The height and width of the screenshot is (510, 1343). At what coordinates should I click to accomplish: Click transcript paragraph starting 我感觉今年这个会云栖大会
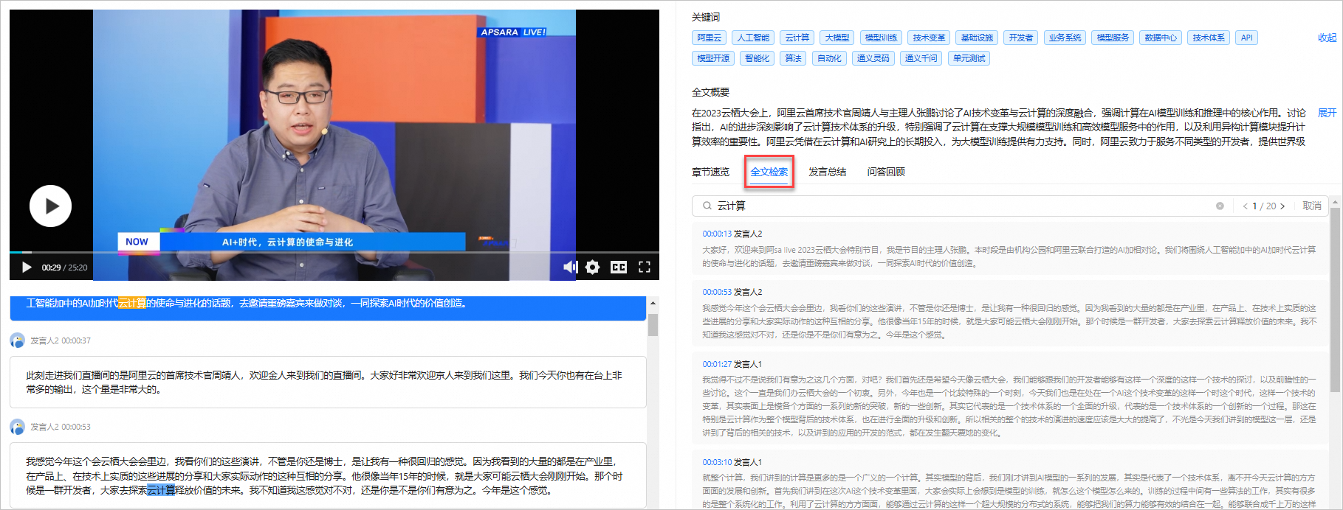(x=328, y=475)
